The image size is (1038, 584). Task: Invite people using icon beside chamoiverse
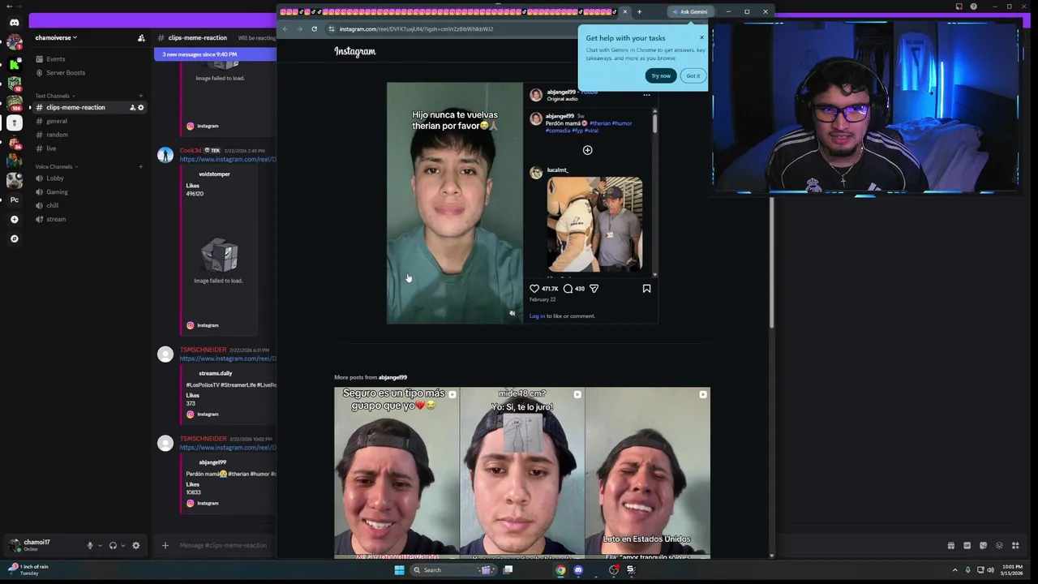pyautogui.click(x=141, y=38)
